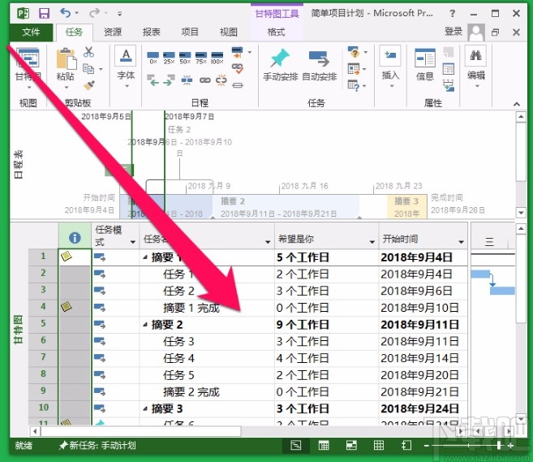Click the 登录 sign-in link

point(453,32)
